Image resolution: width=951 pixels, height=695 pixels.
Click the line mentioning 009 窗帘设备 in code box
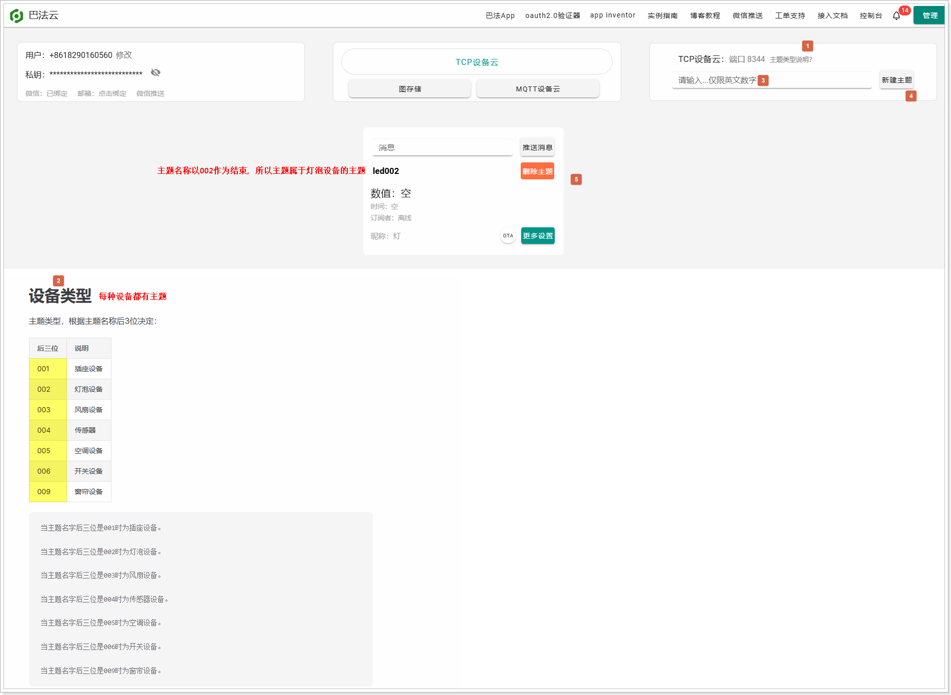101,671
